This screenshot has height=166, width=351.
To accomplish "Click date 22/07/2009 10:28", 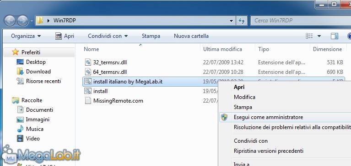I will (x=223, y=72).
